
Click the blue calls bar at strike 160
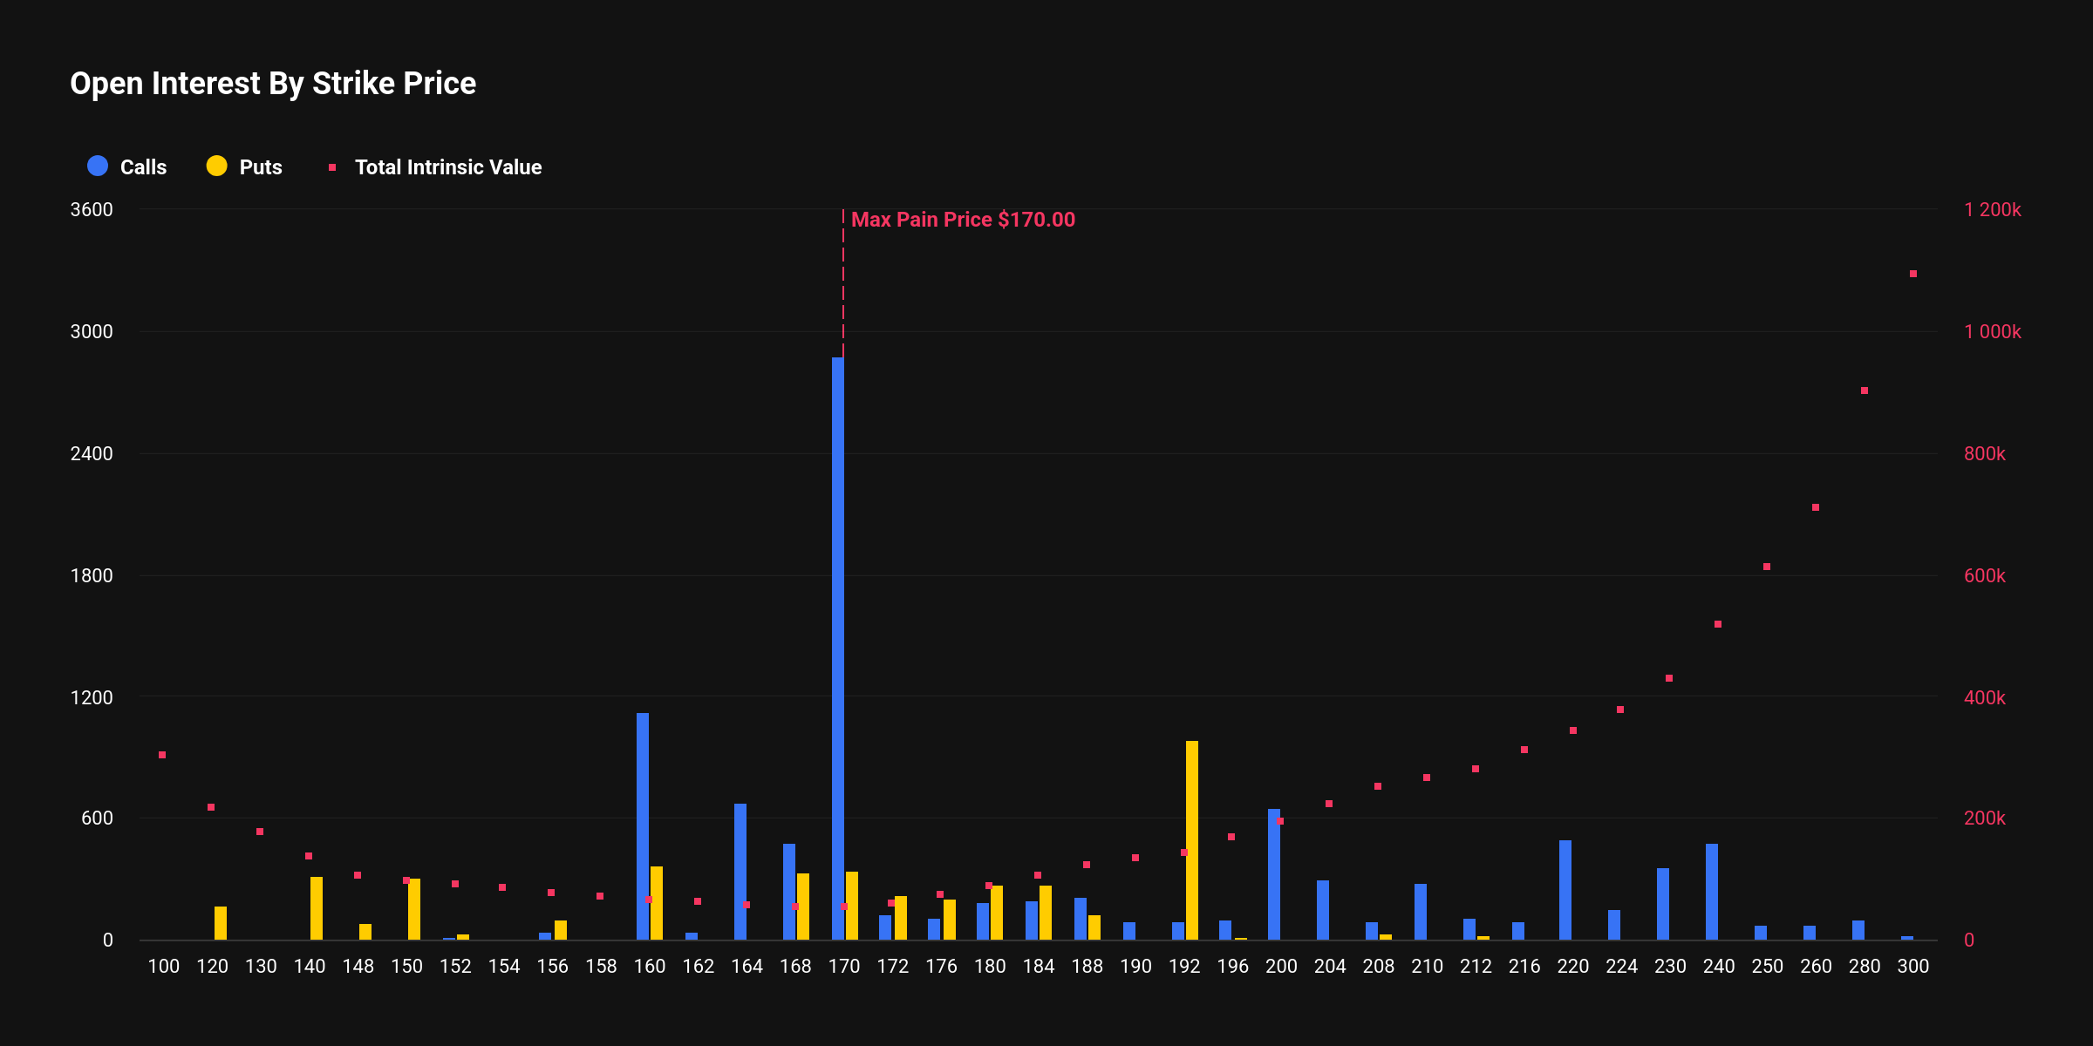(x=643, y=826)
